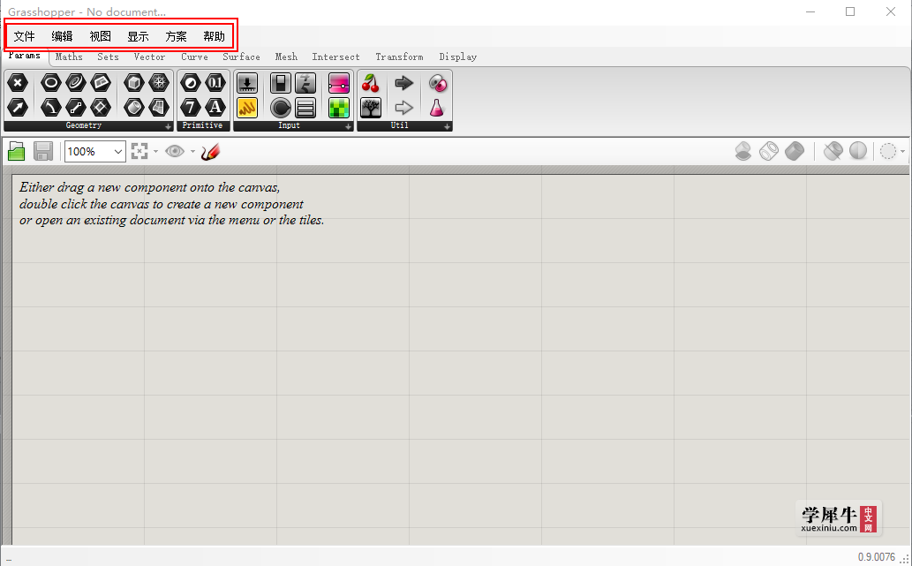This screenshot has width=912, height=566.
Task: Pick the Line parameter icon
Action: (76, 107)
